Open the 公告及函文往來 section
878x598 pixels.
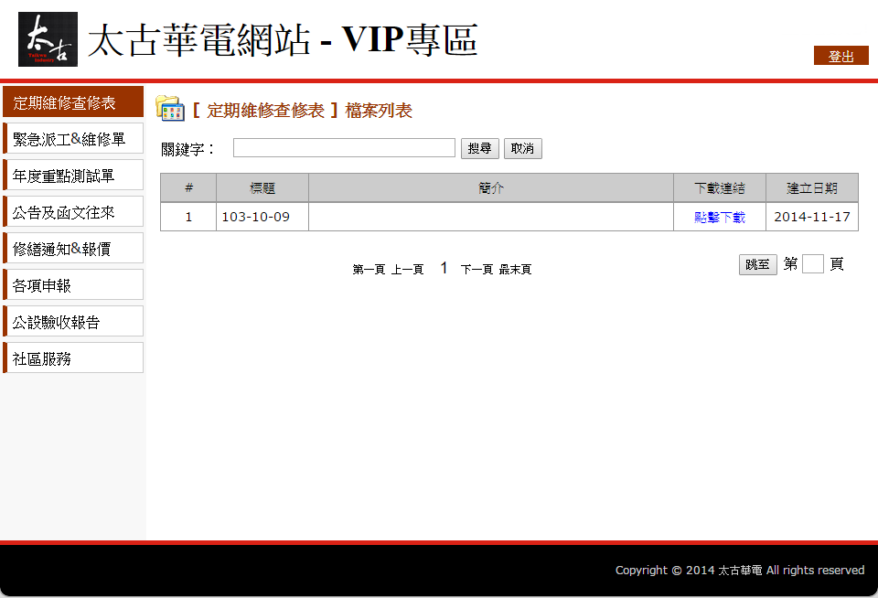pos(73,212)
